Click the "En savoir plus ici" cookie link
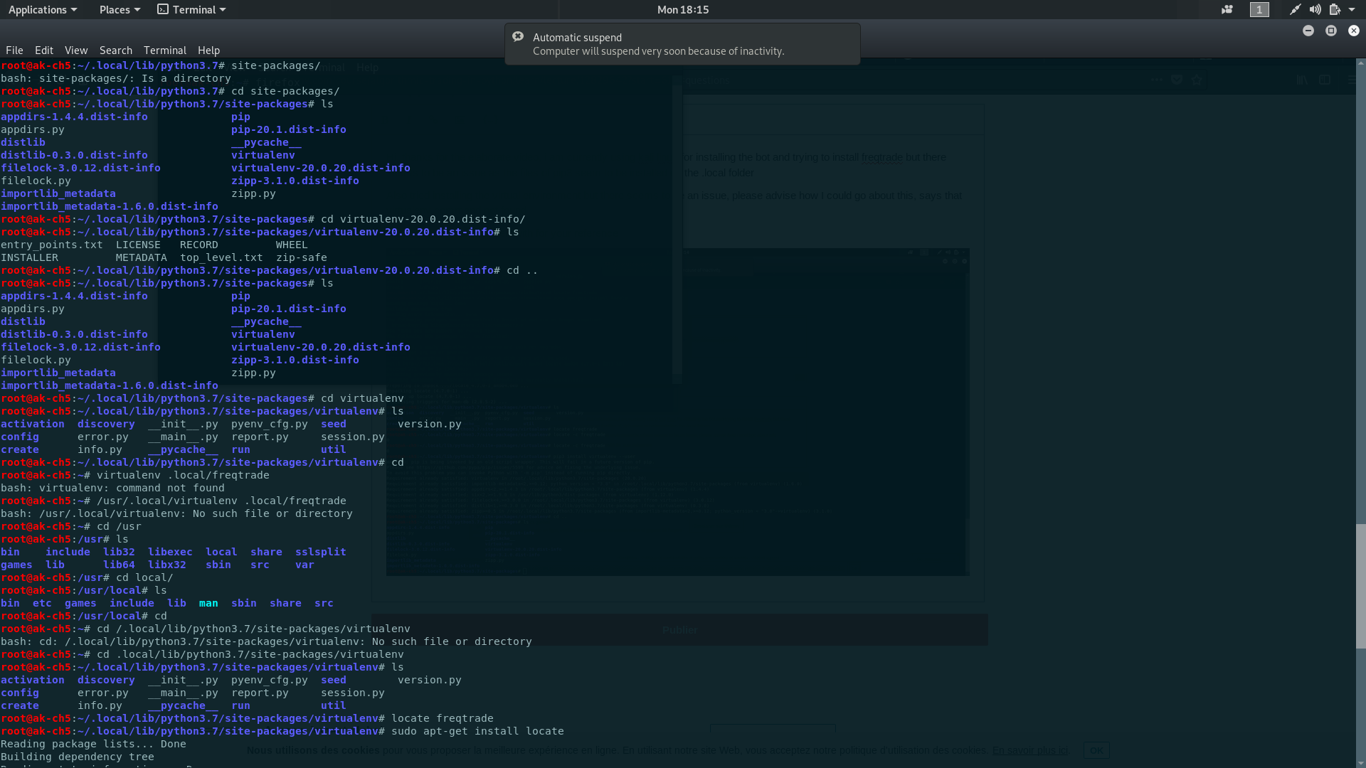The image size is (1366, 768). pos(1029,750)
